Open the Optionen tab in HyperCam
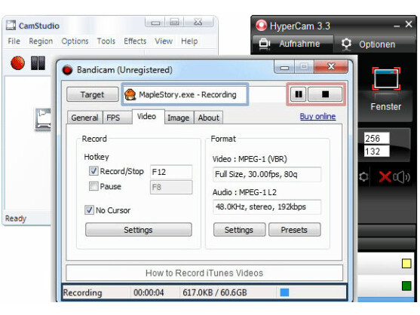This screenshot has height=315, width=420. pos(375,44)
